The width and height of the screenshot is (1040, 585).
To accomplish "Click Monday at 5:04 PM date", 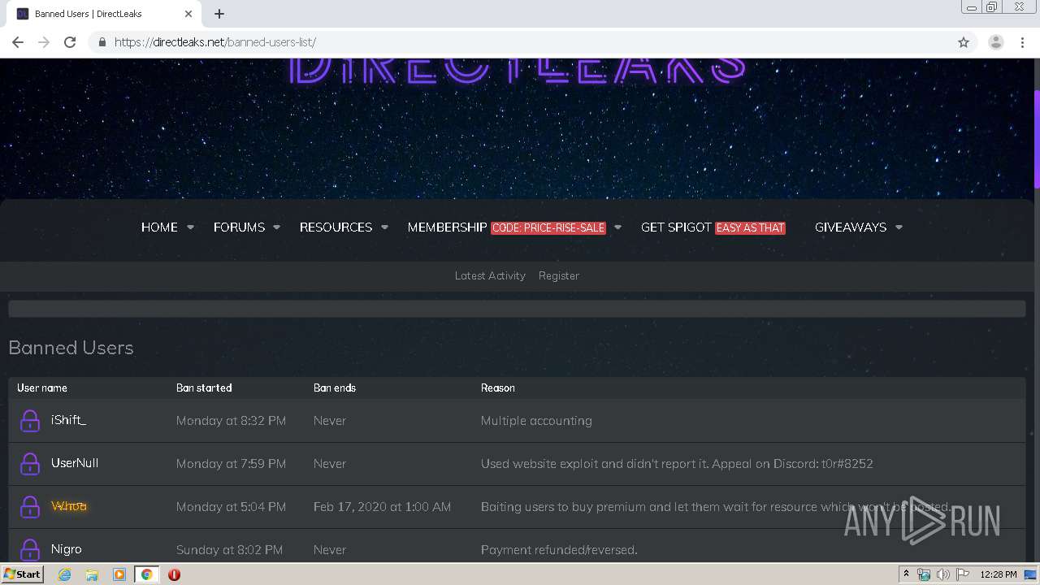I will 231,507.
